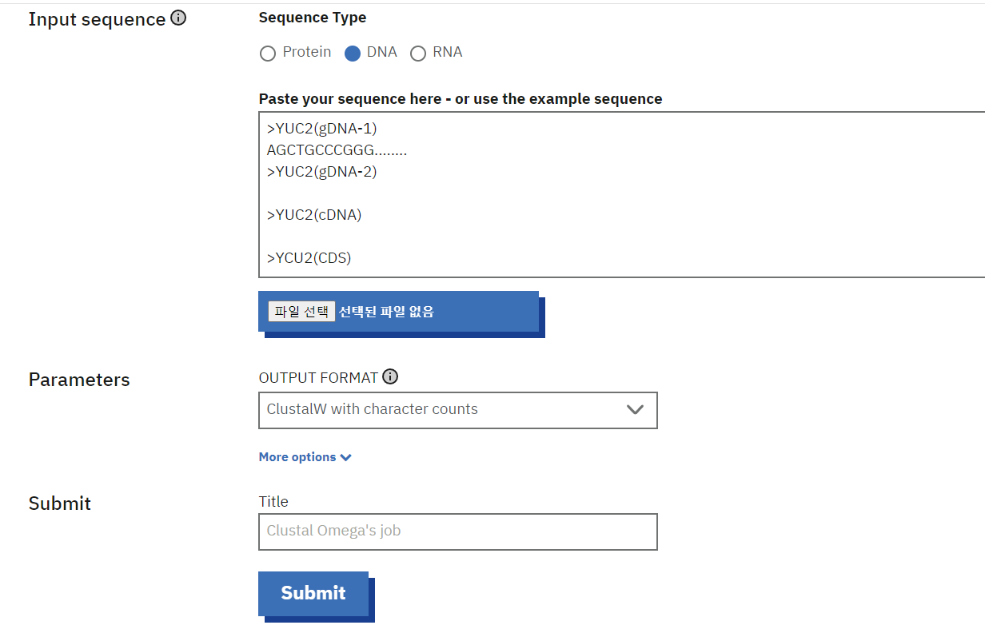
Task: Click the info icon beside Input sequence
Action: click(x=178, y=18)
